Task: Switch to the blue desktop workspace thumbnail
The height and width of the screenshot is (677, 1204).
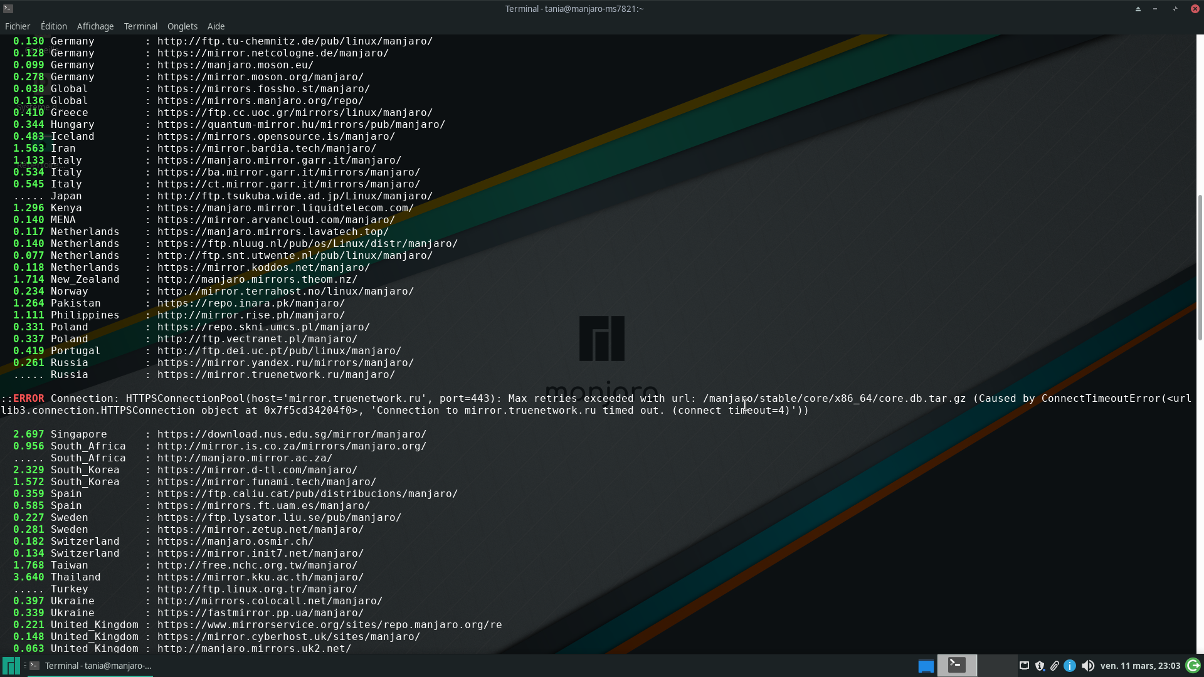Action: 926,666
